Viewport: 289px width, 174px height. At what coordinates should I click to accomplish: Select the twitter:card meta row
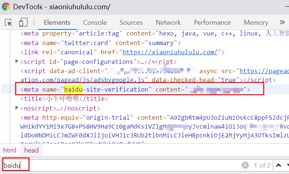101,43
